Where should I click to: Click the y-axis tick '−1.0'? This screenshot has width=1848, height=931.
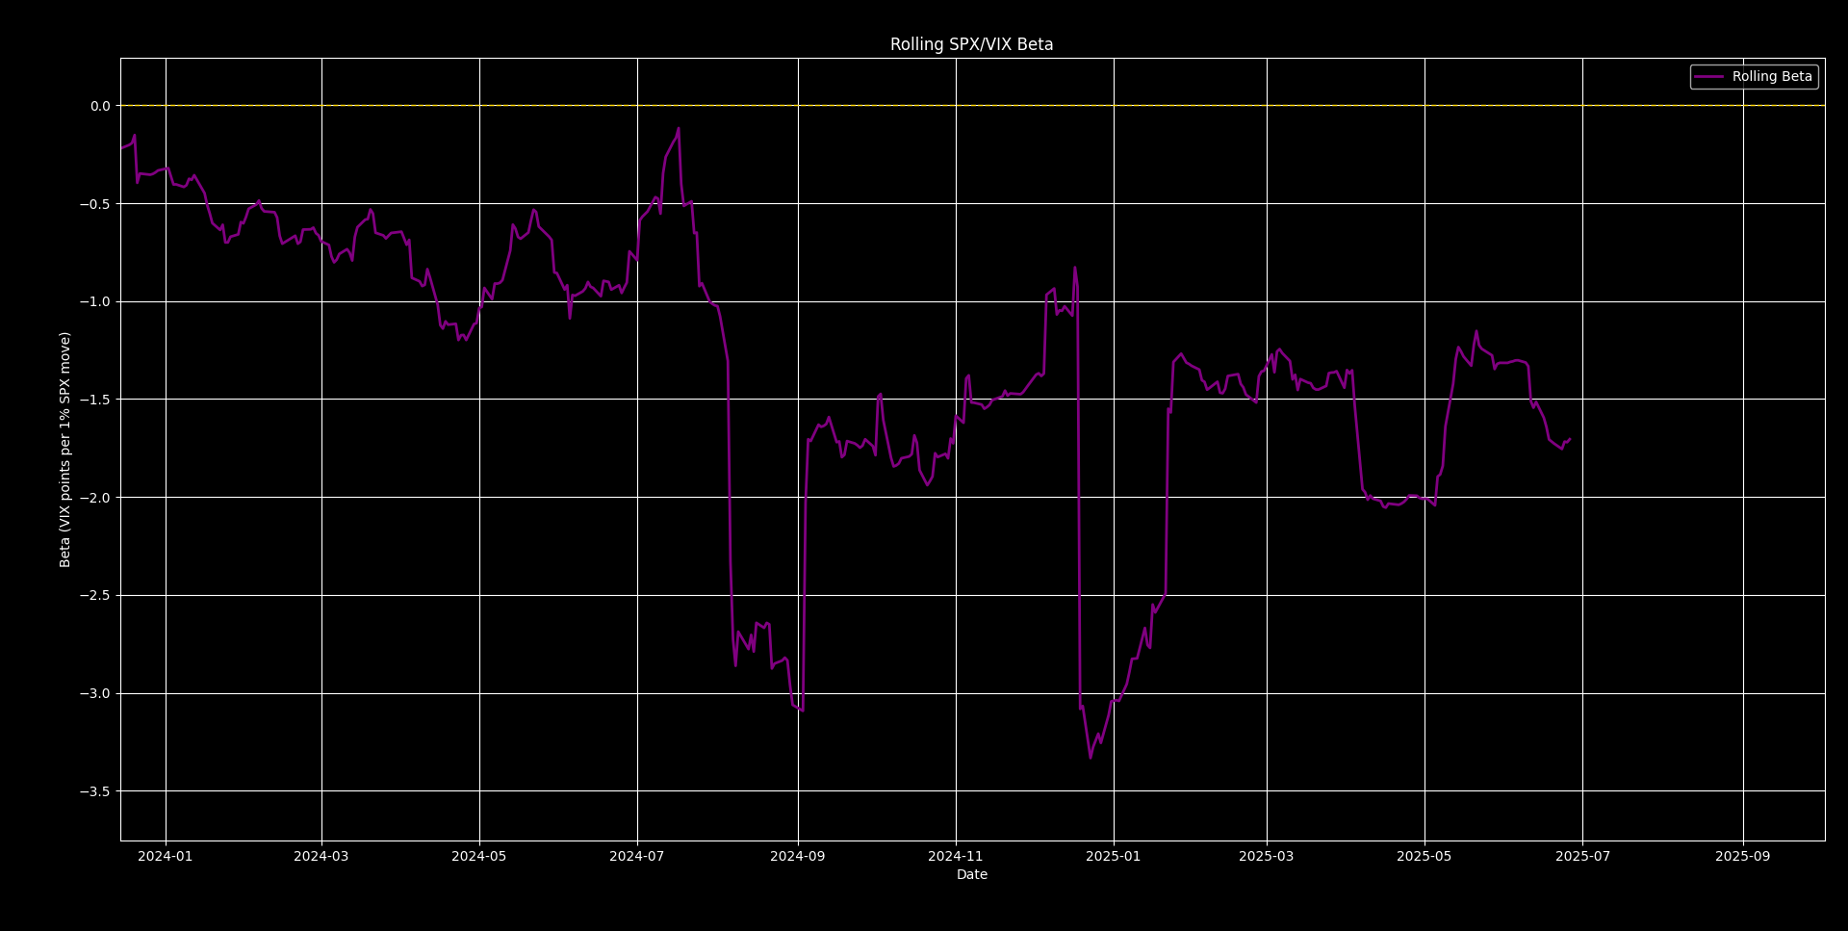coord(94,301)
